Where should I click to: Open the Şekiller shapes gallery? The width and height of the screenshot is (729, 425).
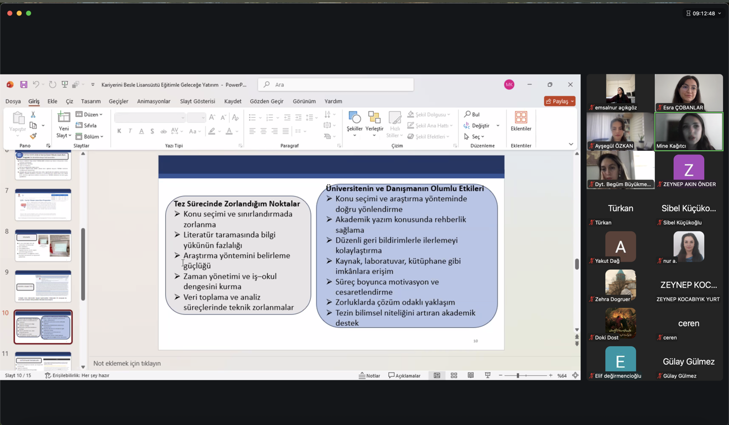point(355,123)
